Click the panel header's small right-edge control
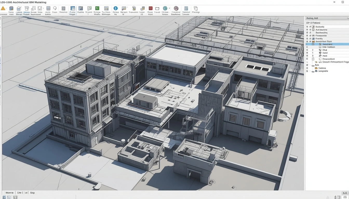This screenshot has height=199, width=349. click(348, 18)
